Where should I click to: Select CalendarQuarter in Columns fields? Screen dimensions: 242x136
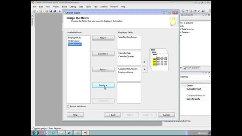coord(126,56)
